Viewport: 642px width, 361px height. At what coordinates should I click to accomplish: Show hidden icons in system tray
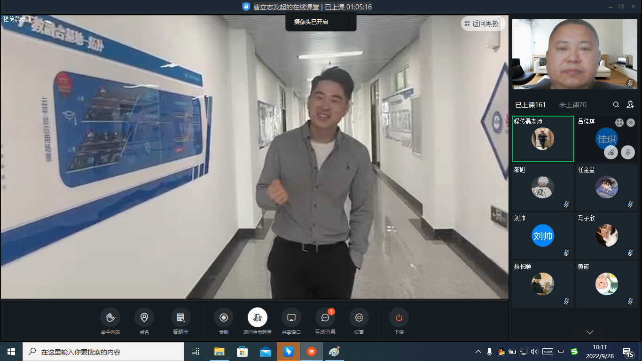point(478,352)
